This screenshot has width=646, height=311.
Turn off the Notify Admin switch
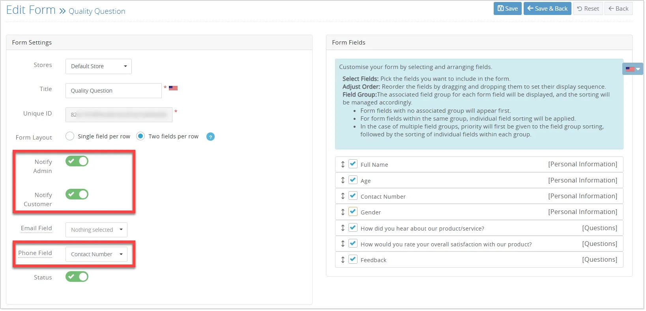[x=77, y=161]
